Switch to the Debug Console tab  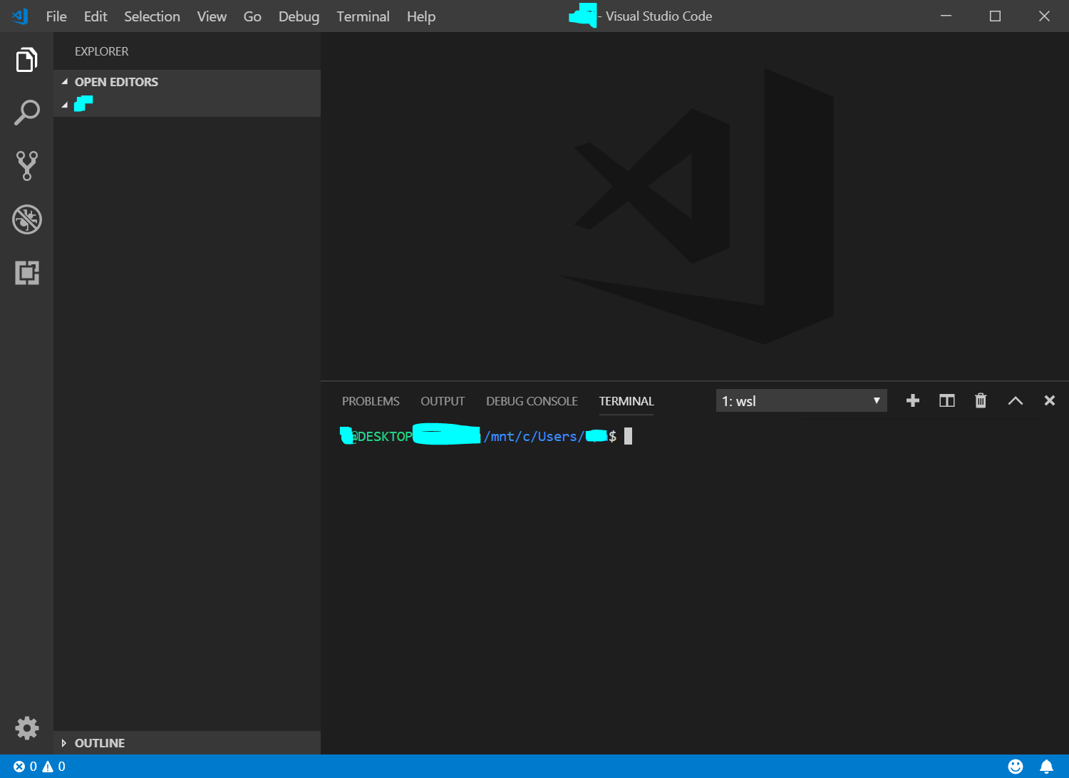coord(532,401)
